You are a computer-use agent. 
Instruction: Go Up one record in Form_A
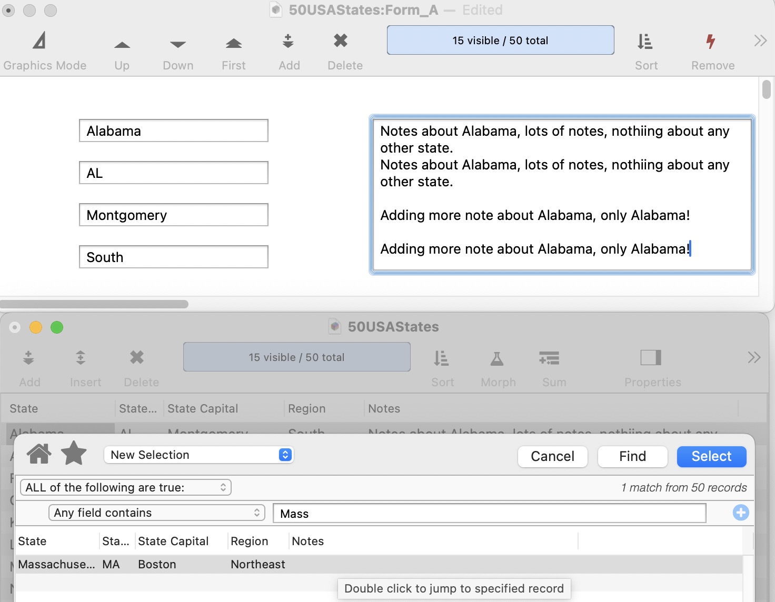tap(122, 45)
